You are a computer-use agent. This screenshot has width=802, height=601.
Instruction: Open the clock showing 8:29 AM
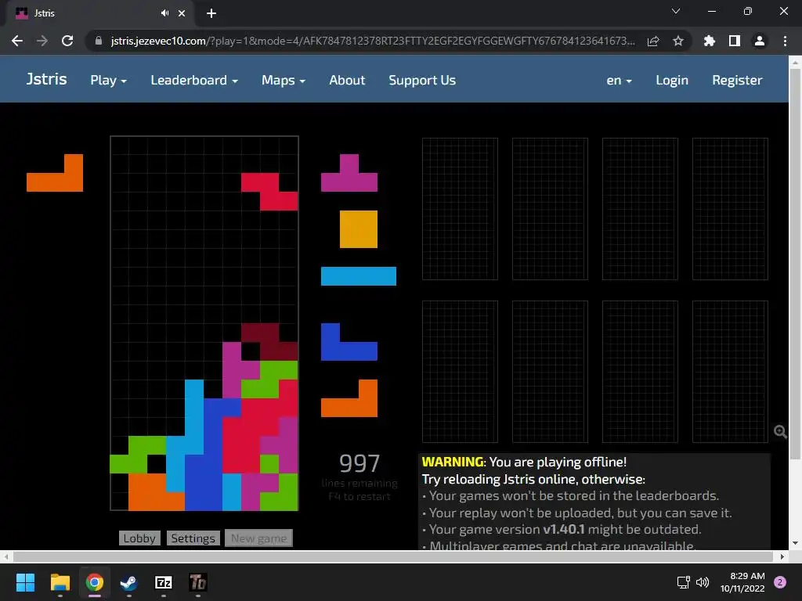(742, 582)
